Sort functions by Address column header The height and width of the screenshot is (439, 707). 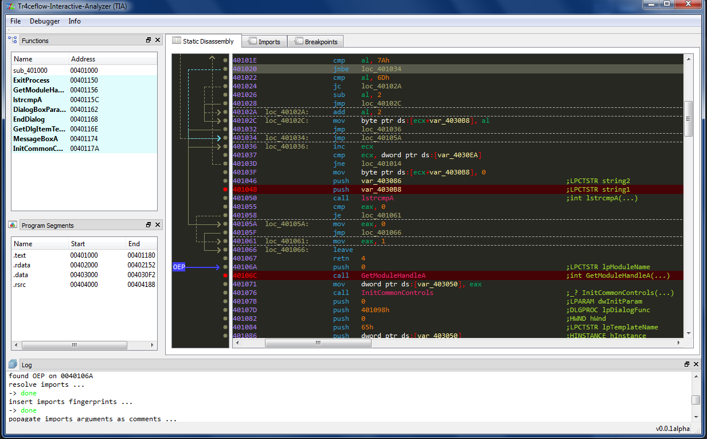[112, 59]
